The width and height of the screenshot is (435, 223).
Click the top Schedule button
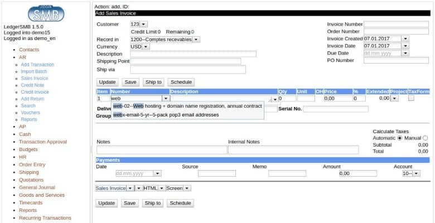point(181,82)
